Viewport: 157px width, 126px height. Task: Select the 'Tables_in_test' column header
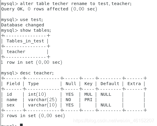[25, 41]
